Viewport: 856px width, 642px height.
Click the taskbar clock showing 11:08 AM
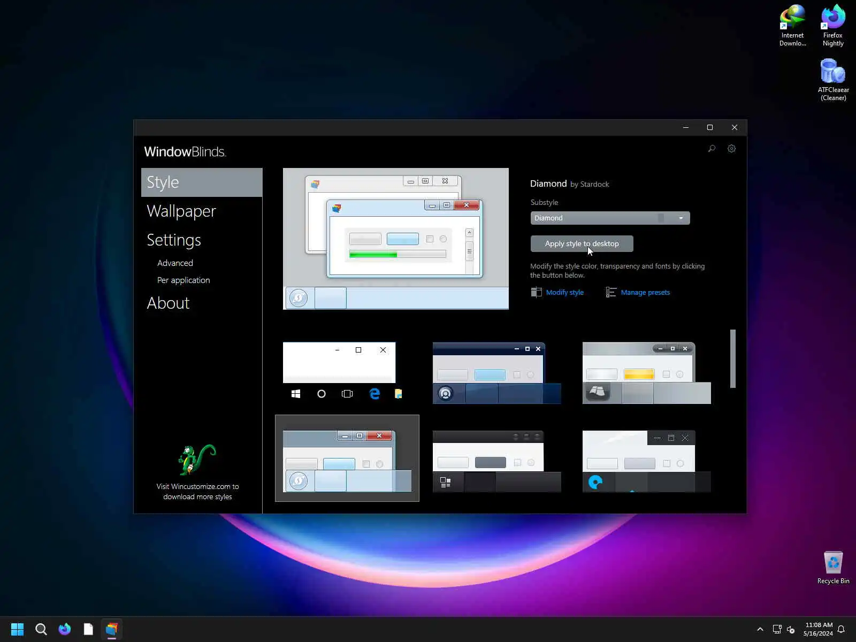coord(819,629)
